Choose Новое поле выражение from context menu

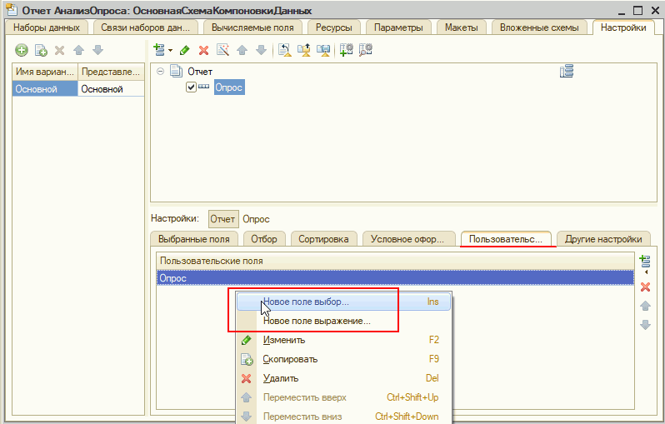click(x=343, y=321)
